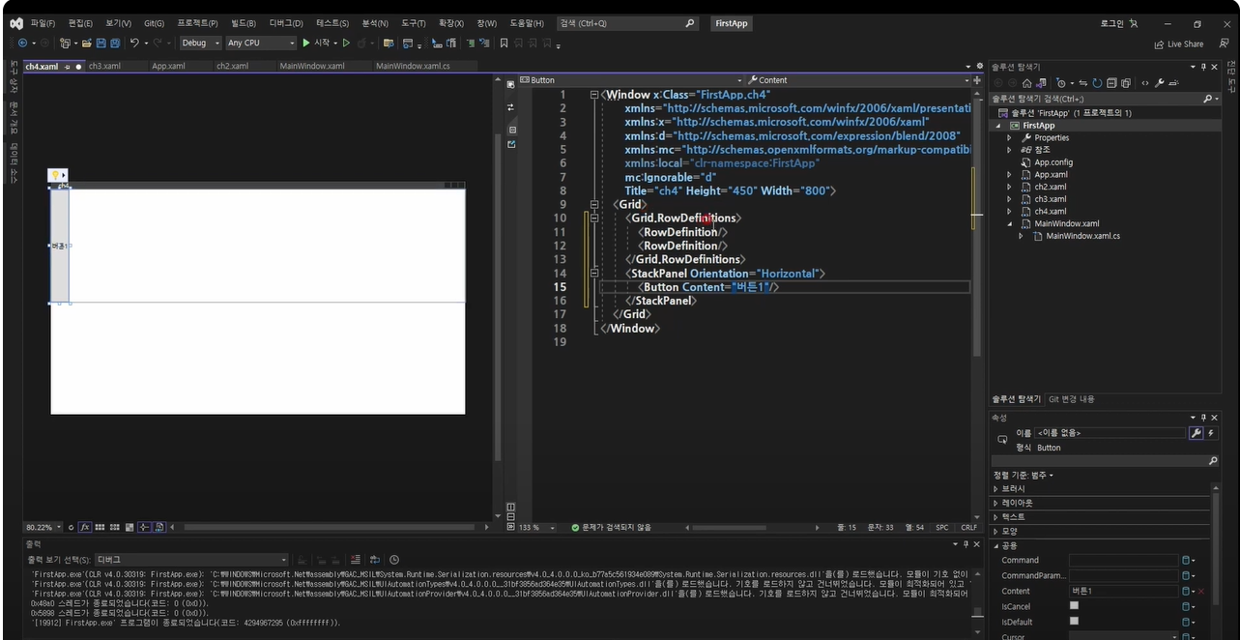Click the lightbulb quick action on designer
Viewport: 1240px width, 640px height.
click(58, 175)
